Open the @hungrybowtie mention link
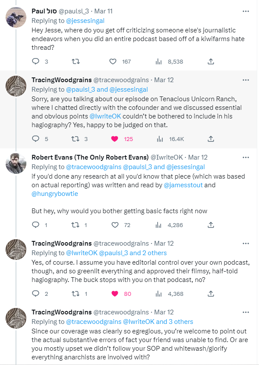 pyautogui.click(x=55, y=194)
